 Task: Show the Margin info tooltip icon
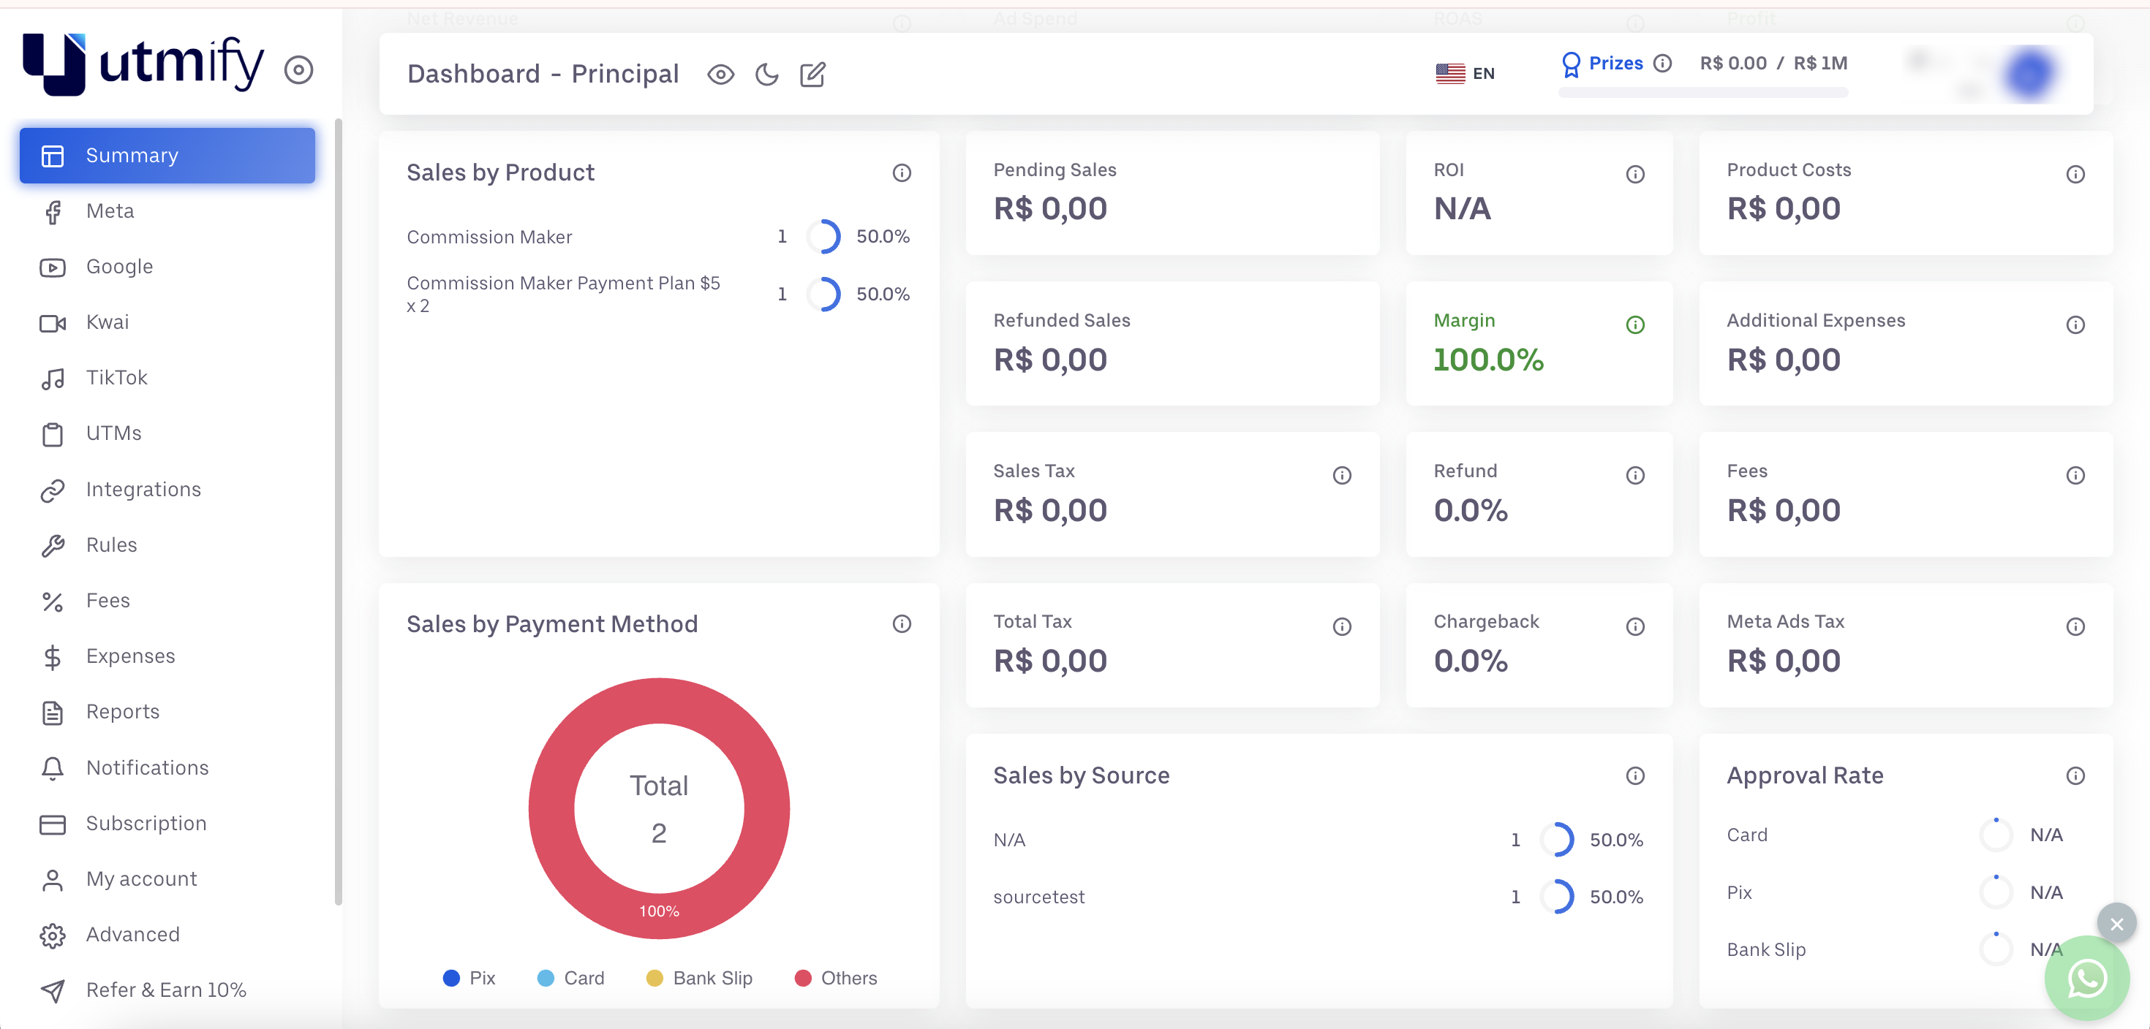(1635, 325)
